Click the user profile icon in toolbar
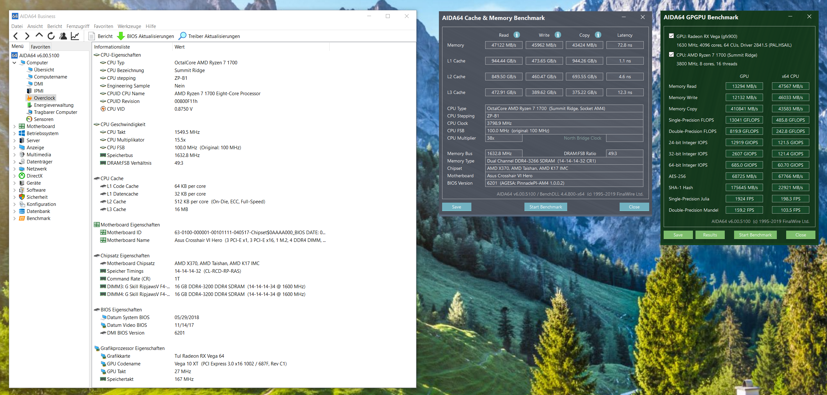The width and height of the screenshot is (827, 395). click(x=63, y=36)
